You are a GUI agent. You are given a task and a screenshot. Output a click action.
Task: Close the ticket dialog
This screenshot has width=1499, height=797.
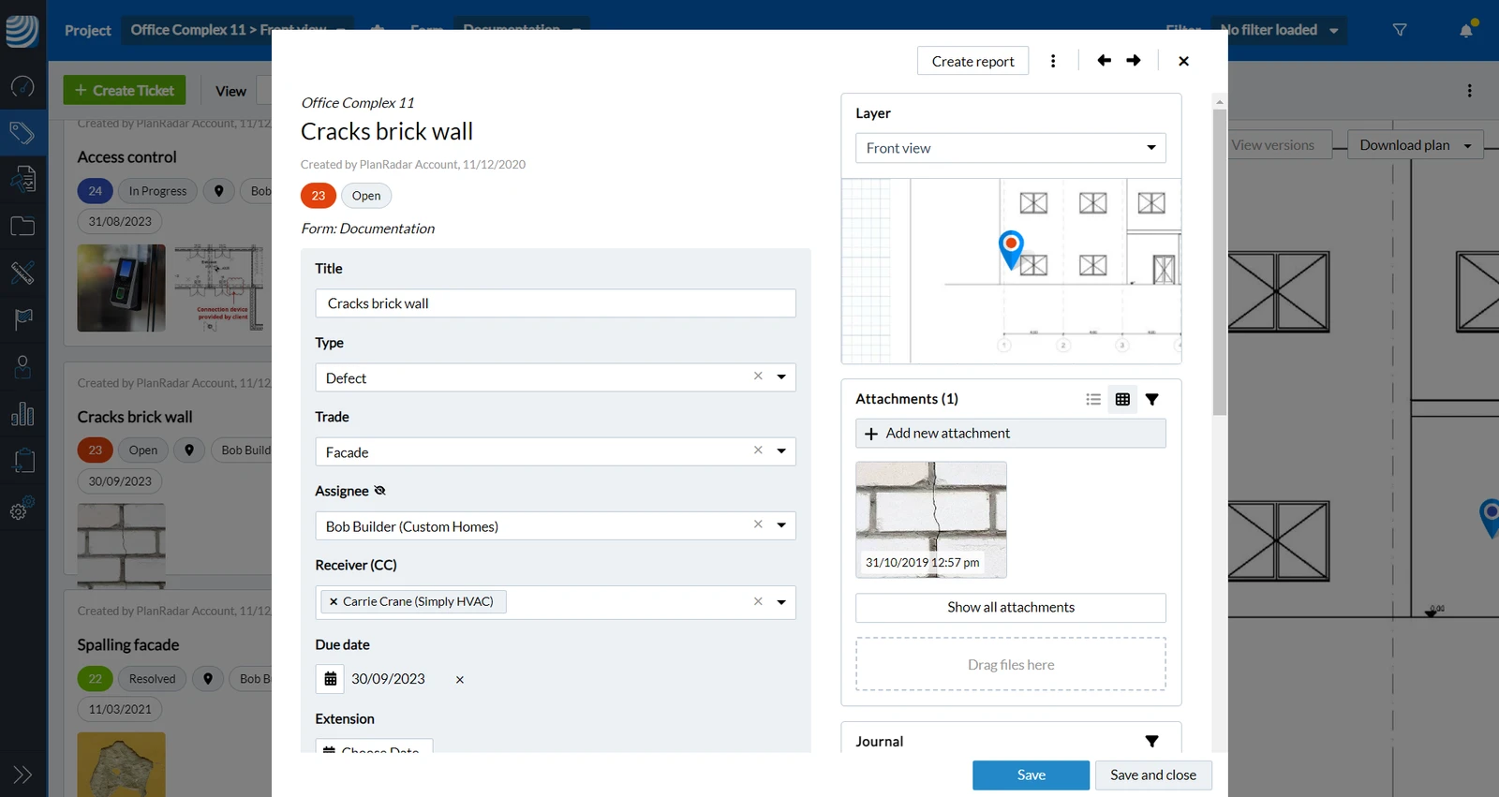point(1183,61)
